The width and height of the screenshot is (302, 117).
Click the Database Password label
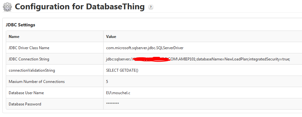point(25,104)
